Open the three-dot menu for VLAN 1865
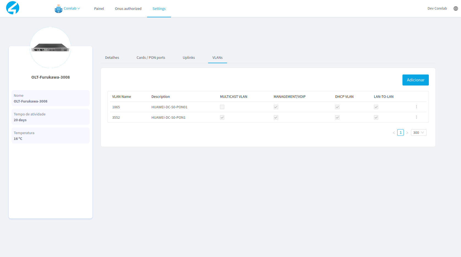 point(416,107)
